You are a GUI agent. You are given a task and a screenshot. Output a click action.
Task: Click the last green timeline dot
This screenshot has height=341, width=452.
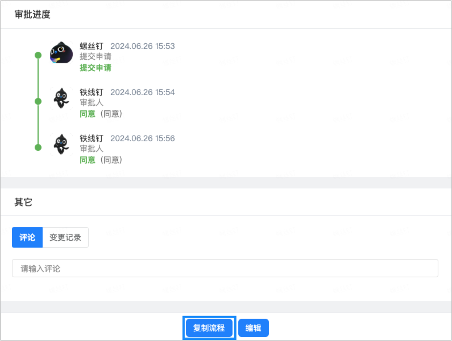tap(38, 147)
